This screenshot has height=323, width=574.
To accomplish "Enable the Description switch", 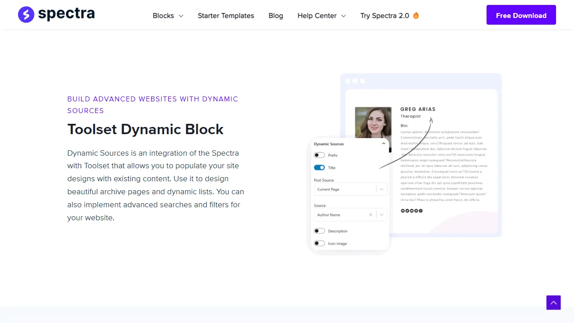I will [319, 231].
